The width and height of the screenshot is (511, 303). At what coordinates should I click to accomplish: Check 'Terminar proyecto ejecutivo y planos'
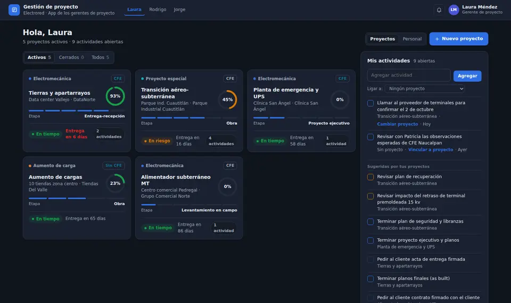370,240
